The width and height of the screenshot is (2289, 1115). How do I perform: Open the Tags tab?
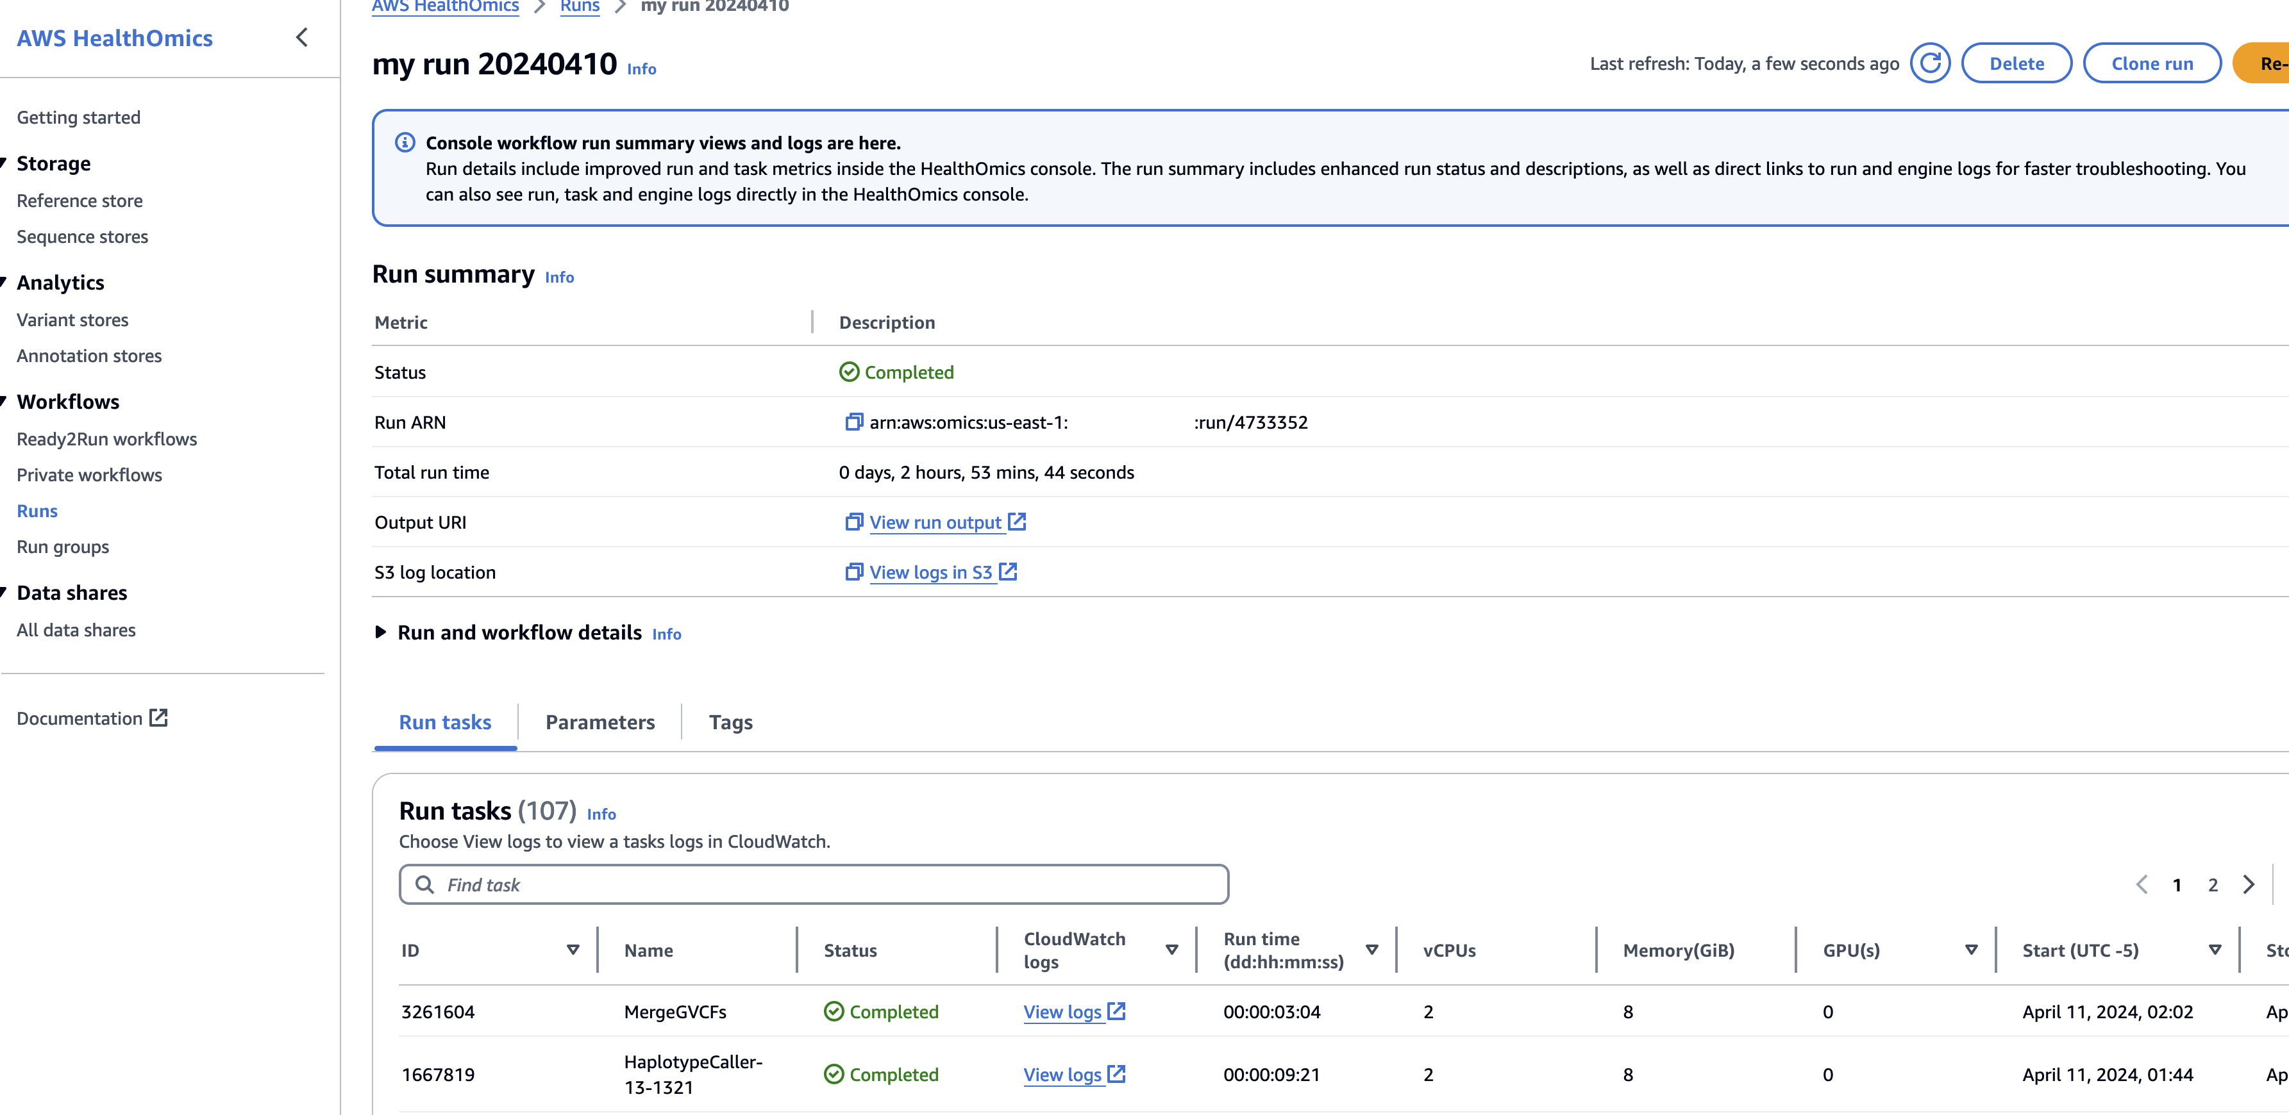[730, 722]
